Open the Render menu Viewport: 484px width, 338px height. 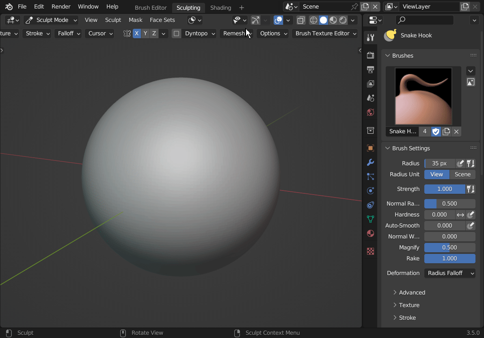(61, 6)
